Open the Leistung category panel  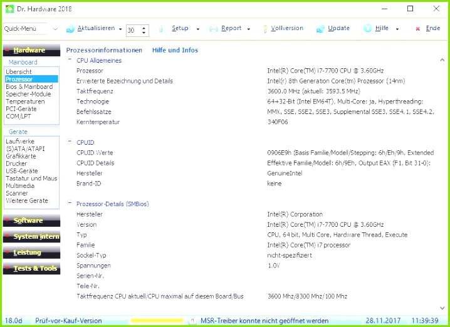(x=31, y=252)
